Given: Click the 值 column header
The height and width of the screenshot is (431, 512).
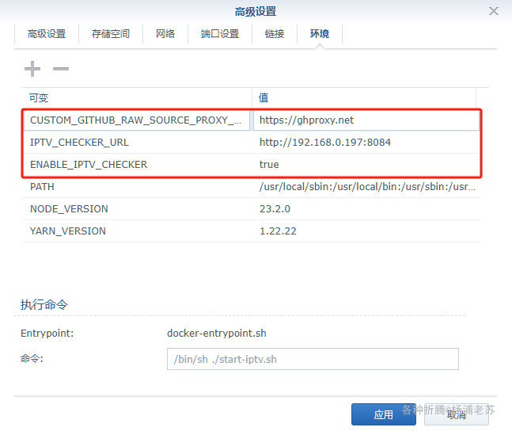Looking at the screenshot, I should pos(364,97).
